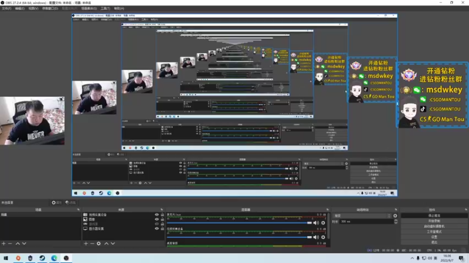Screen dimensions: 469x263
Task: Remove the selected scene with the minus icon in Scenes panel
Action: point(10,244)
